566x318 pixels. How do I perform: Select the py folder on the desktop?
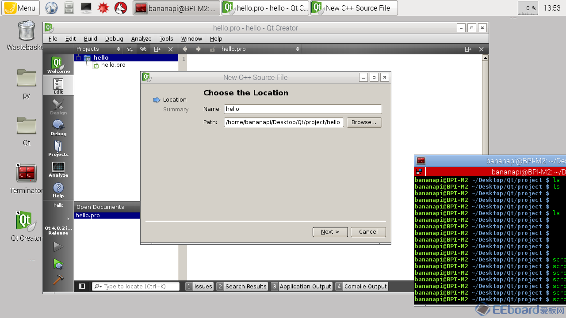pos(27,84)
